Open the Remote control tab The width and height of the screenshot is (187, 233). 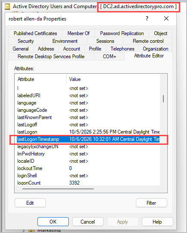click(x=148, y=41)
